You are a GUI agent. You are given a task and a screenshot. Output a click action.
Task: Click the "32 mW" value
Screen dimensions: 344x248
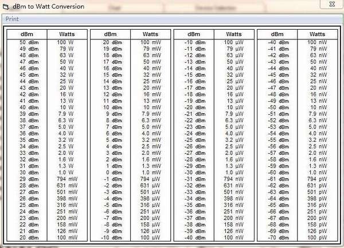[x=152, y=75]
